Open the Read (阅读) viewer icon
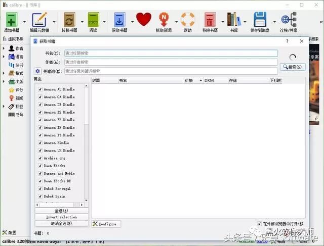The image size is (324, 246). (93, 19)
